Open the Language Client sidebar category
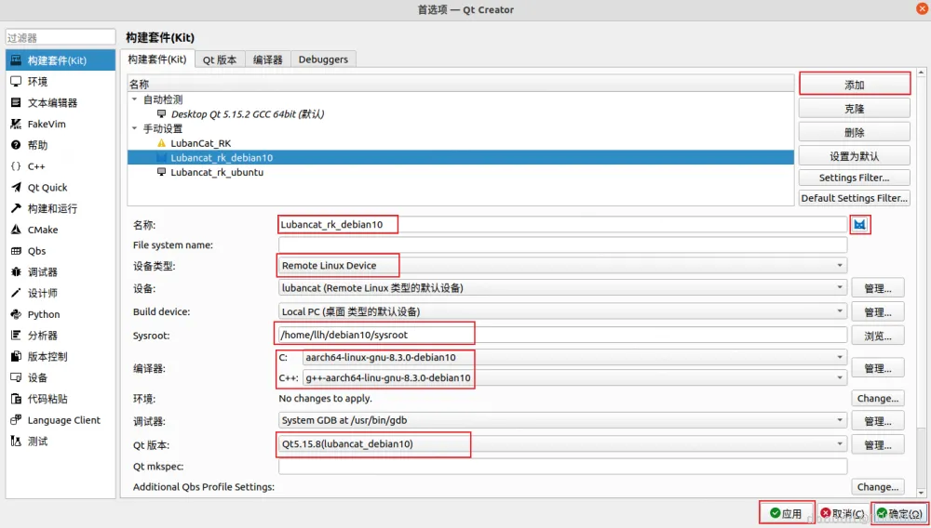The height and width of the screenshot is (528, 931). [61, 420]
